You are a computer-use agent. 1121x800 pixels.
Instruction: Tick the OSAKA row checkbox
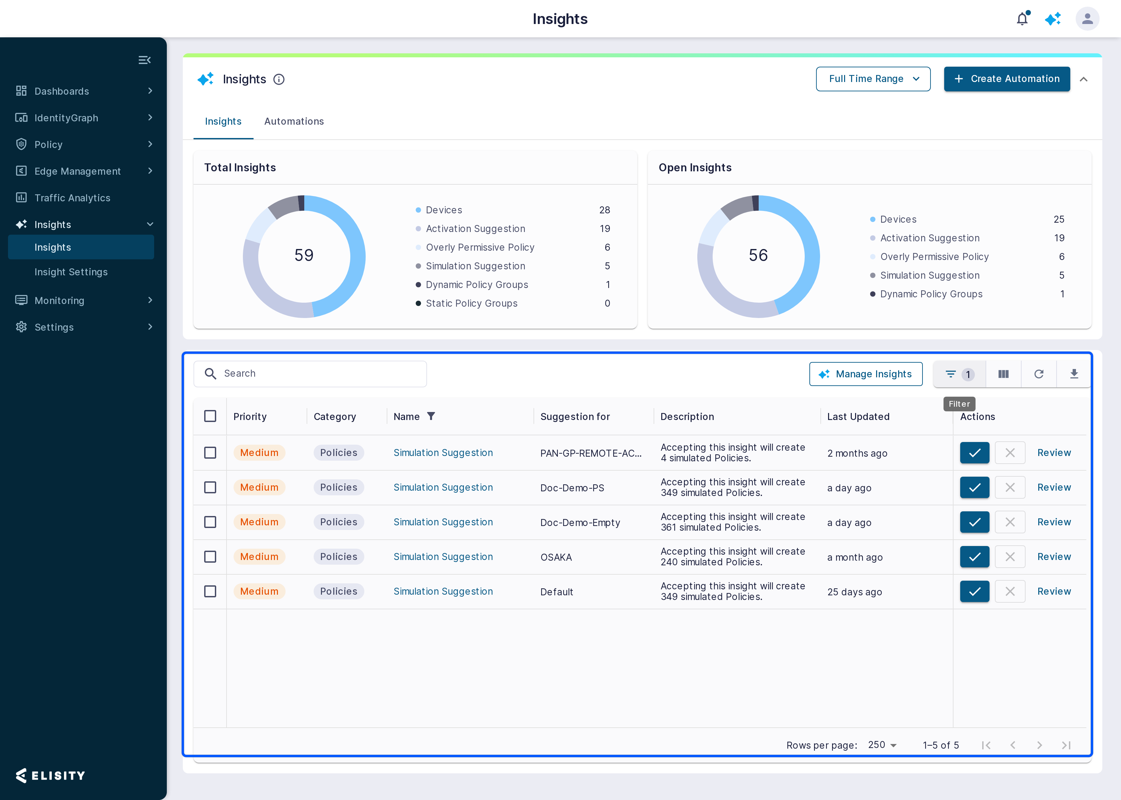[210, 557]
